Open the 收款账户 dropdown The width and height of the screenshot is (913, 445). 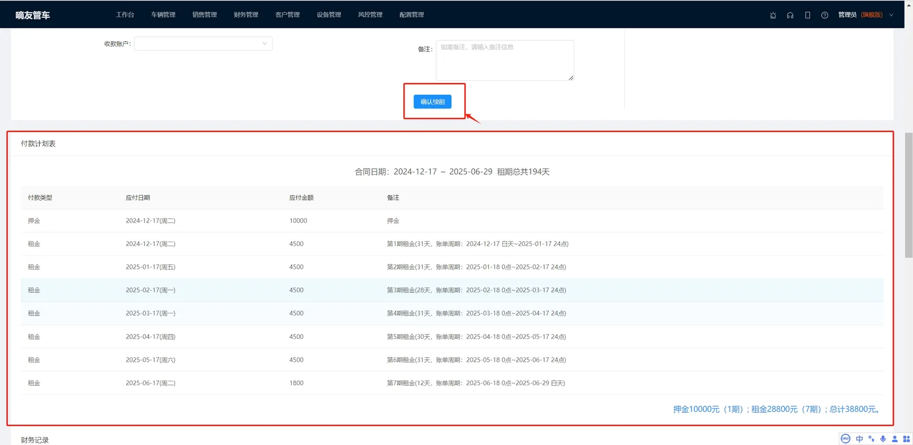click(x=203, y=44)
